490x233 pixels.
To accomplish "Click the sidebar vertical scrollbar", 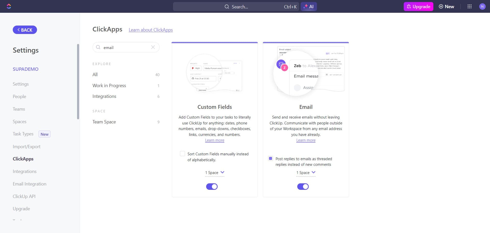I will click(78, 82).
